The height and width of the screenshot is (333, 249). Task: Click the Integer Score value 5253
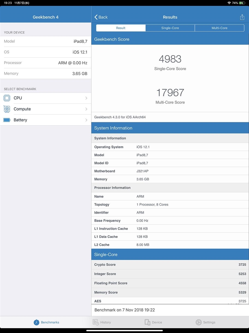[x=242, y=274]
